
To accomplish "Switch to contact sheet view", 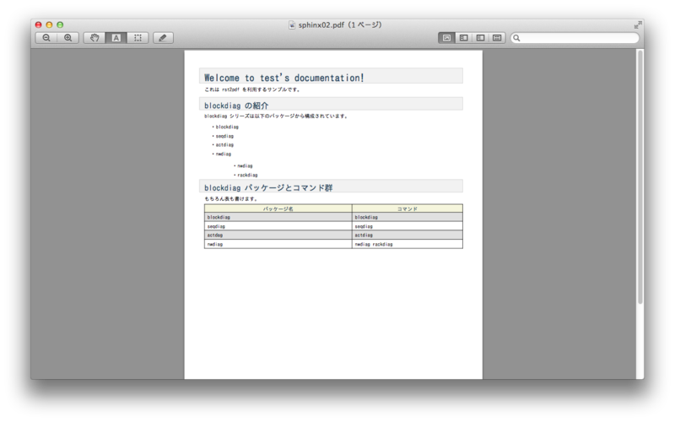I will click(x=497, y=38).
